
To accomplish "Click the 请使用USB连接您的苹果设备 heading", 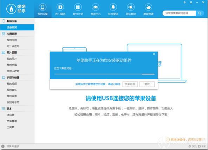I will coord(121,98).
